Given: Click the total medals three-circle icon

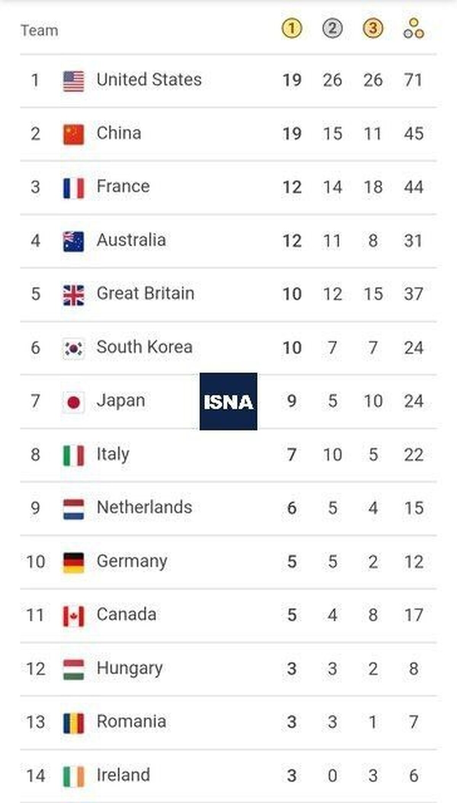Looking at the screenshot, I should 414,29.
